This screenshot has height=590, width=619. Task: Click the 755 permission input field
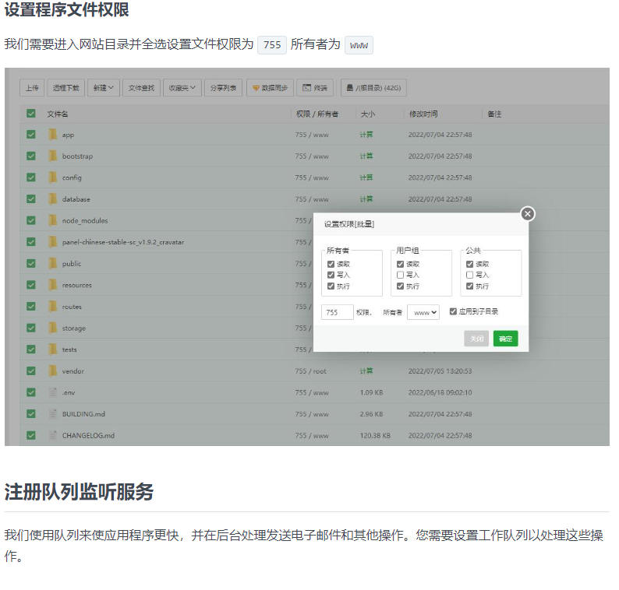tap(338, 312)
